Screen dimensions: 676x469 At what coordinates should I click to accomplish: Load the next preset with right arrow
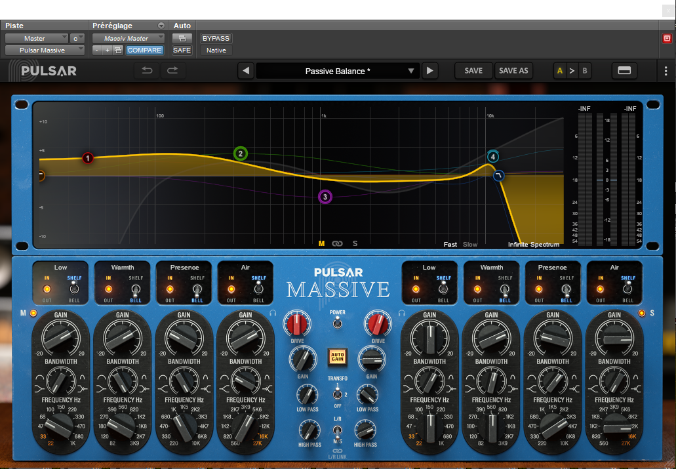click(x=430, y=71)
